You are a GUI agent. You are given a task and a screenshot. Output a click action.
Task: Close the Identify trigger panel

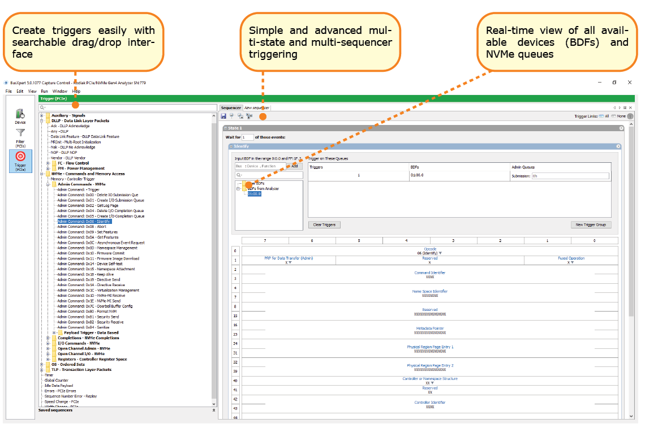coord(618,146)
